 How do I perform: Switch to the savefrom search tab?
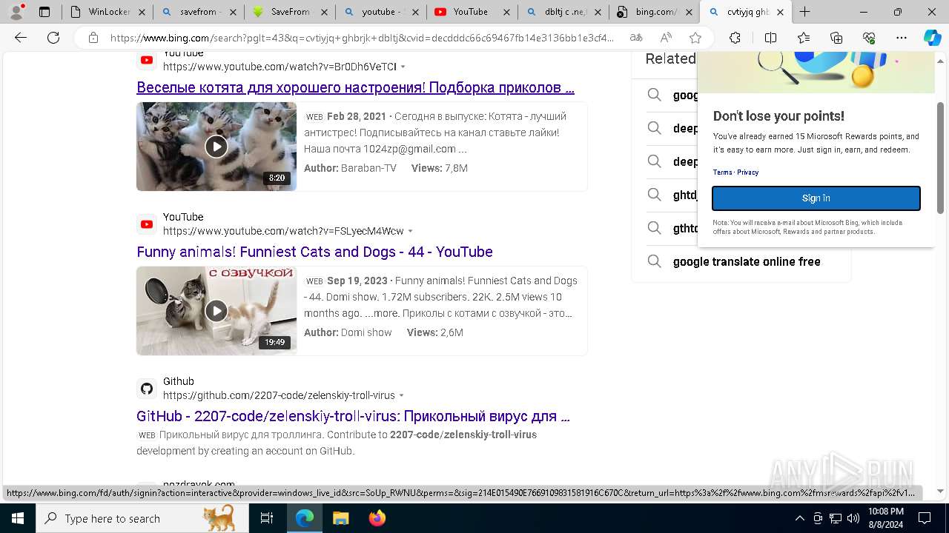(199, 12)
